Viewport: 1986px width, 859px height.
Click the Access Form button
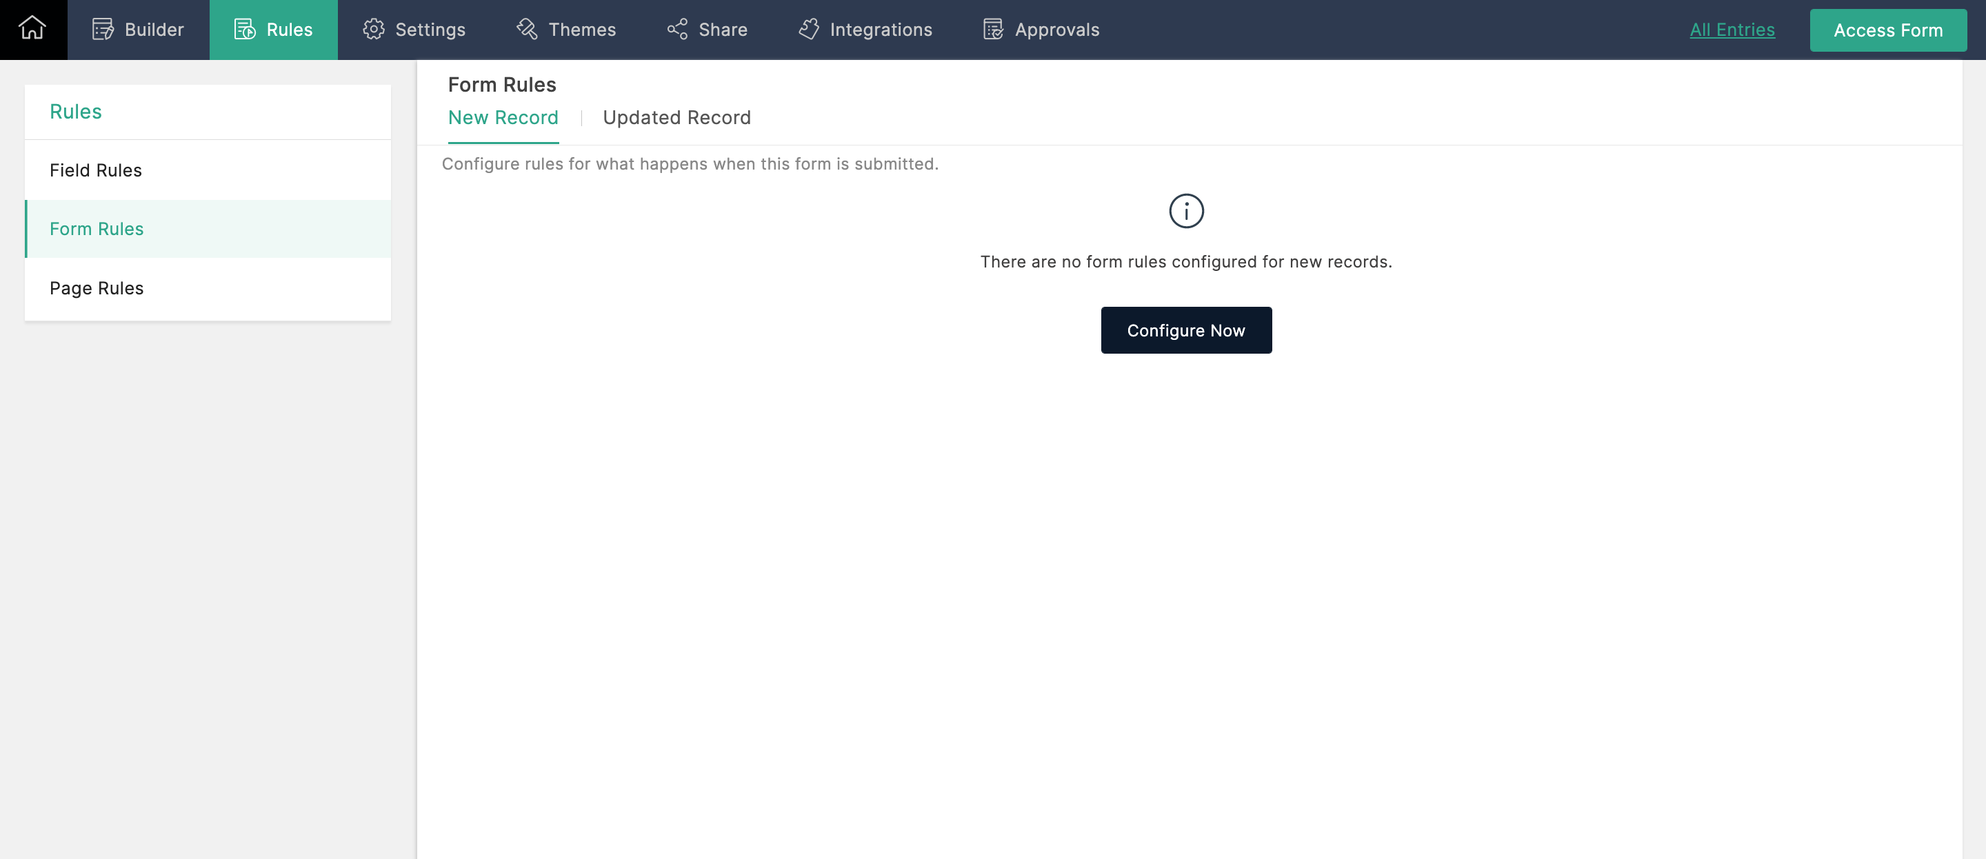point(1887,30)
